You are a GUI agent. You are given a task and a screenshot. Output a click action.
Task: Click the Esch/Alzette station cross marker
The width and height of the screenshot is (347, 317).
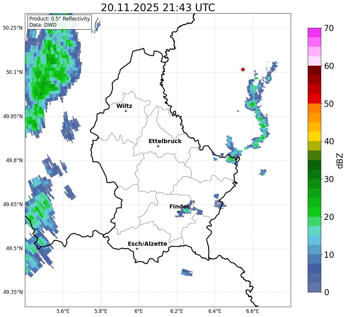click(x=137, y=249)
